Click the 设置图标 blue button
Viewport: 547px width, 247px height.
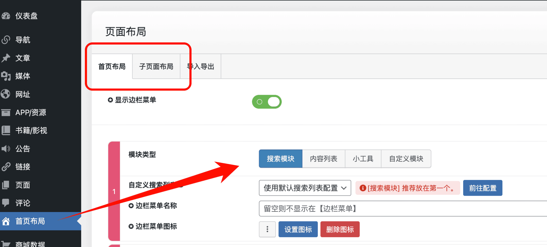298,229
